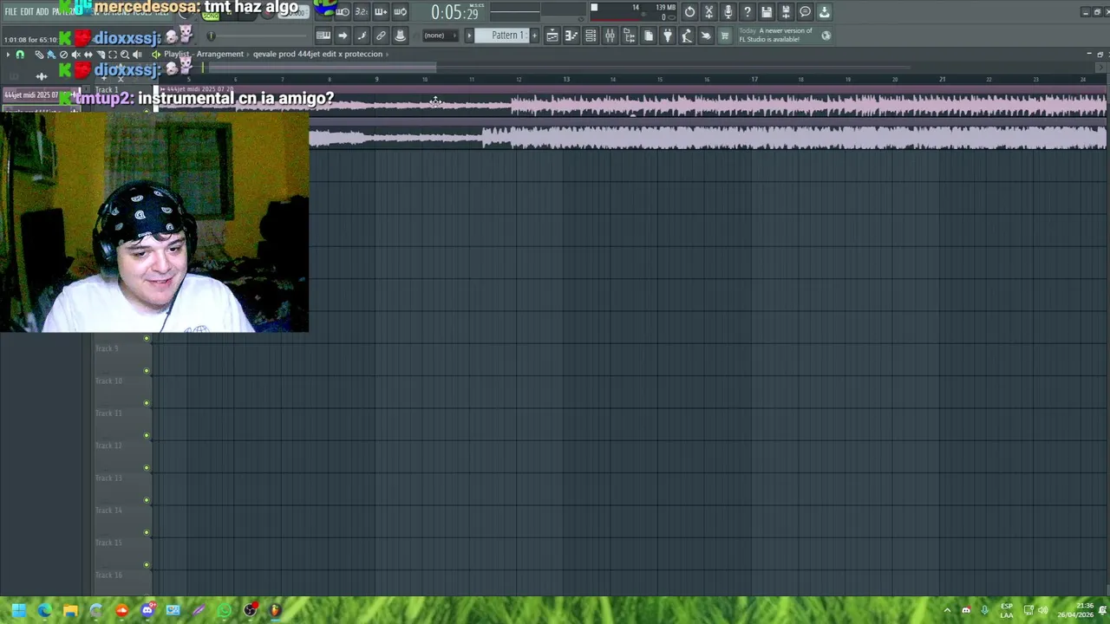This screenshot has width=1110, height=624.
Task: Click the playlist horizontal scrollbar
Action: [321, 68]
